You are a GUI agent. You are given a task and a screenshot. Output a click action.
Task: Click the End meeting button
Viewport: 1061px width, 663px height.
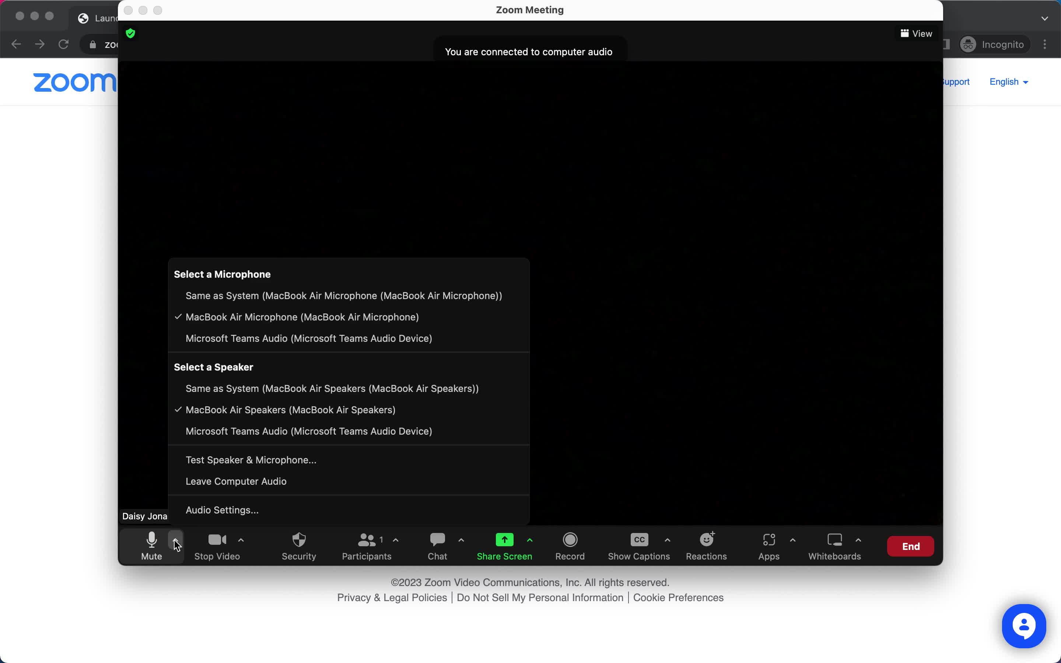point(911,546)
